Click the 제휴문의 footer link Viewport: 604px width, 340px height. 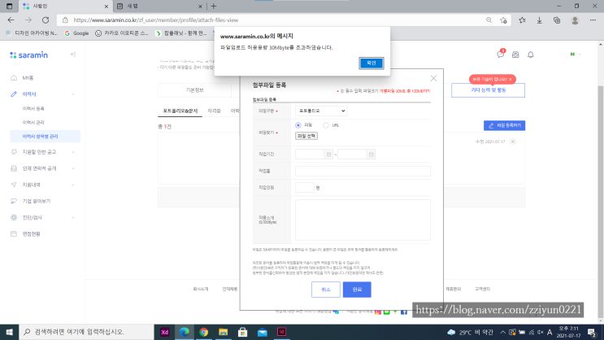454,289
